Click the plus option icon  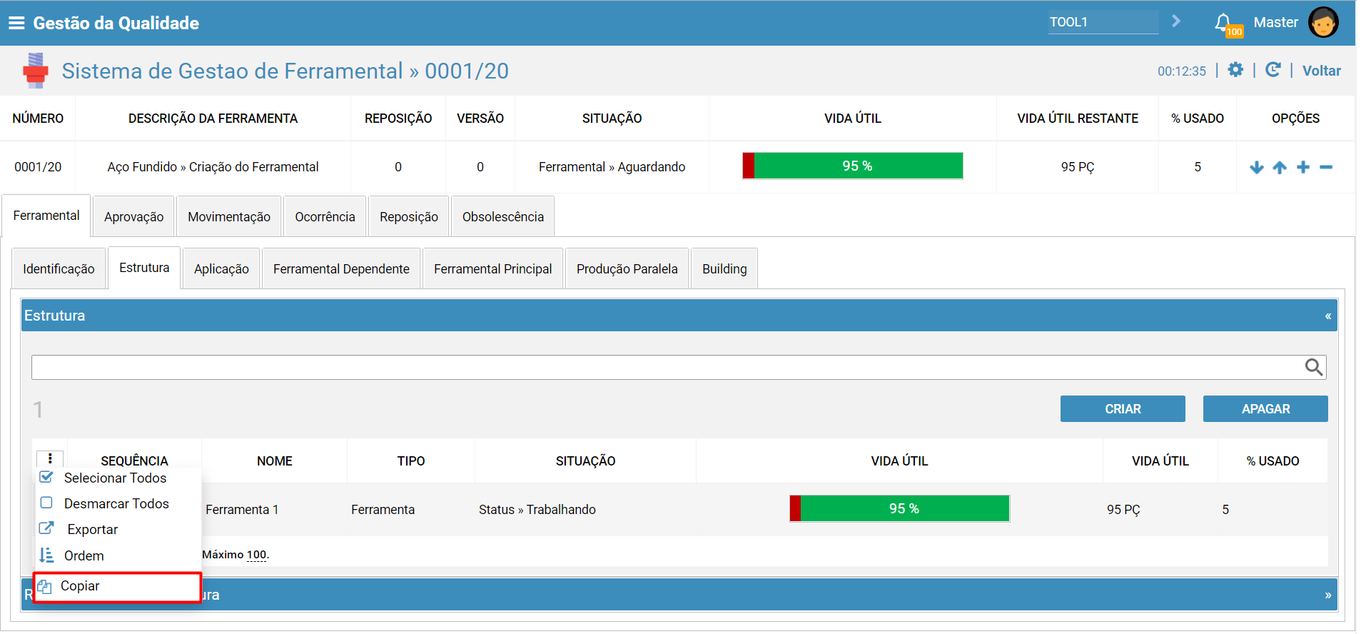pos(1303,167)
